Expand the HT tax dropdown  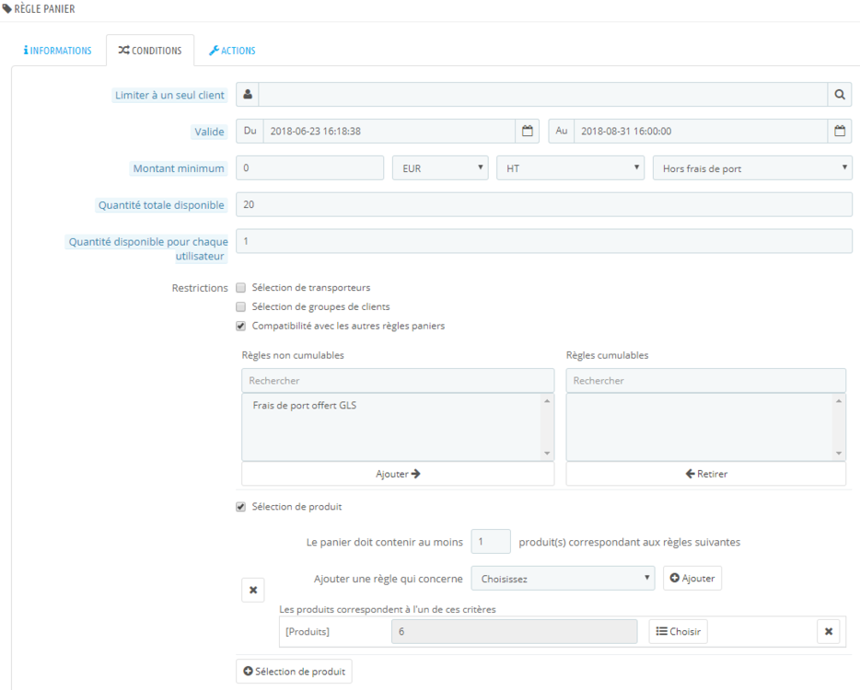tap(570, 167)
